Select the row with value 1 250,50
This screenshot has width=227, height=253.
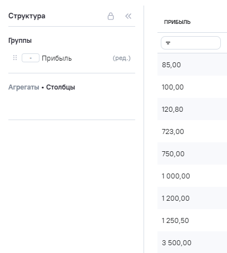coord(192,220)
